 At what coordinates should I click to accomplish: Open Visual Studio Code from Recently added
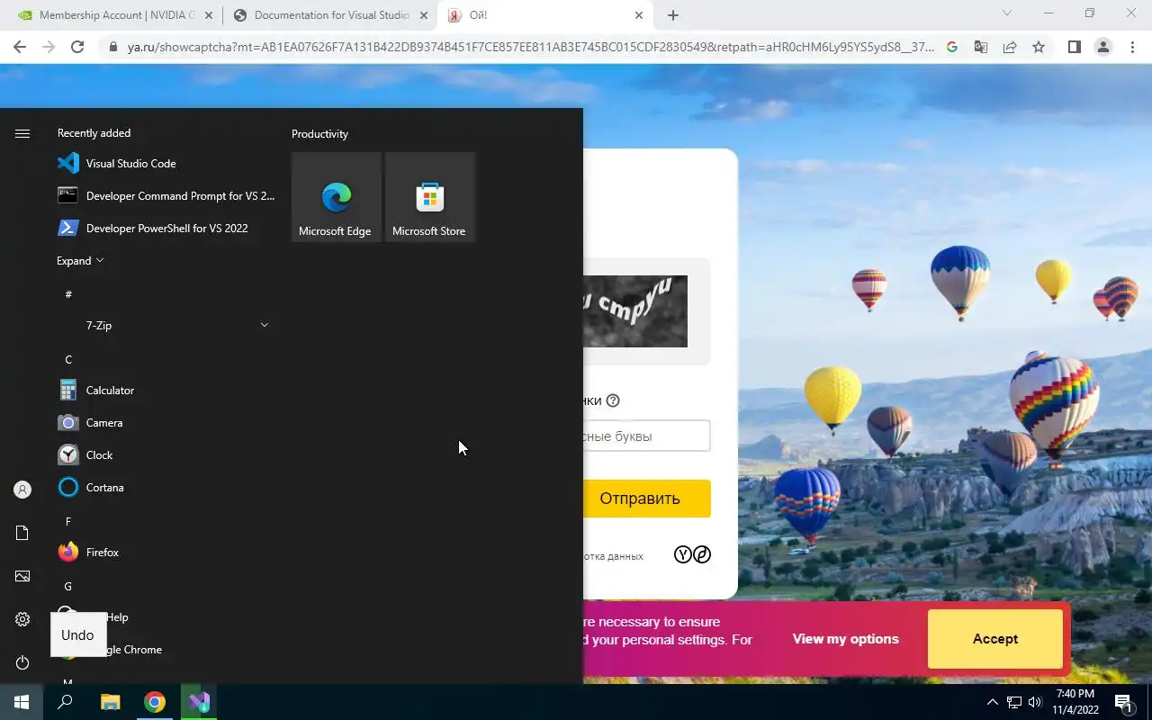pyautogui.click(x=166, y=164)
